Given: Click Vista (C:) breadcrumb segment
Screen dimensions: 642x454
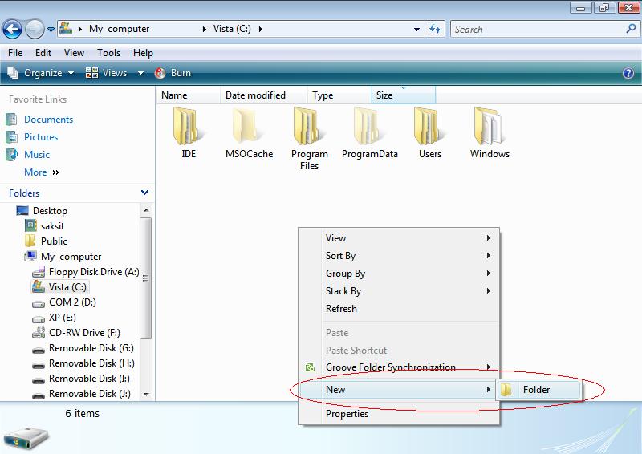Looking at the screenshot, I should (232, 29).
